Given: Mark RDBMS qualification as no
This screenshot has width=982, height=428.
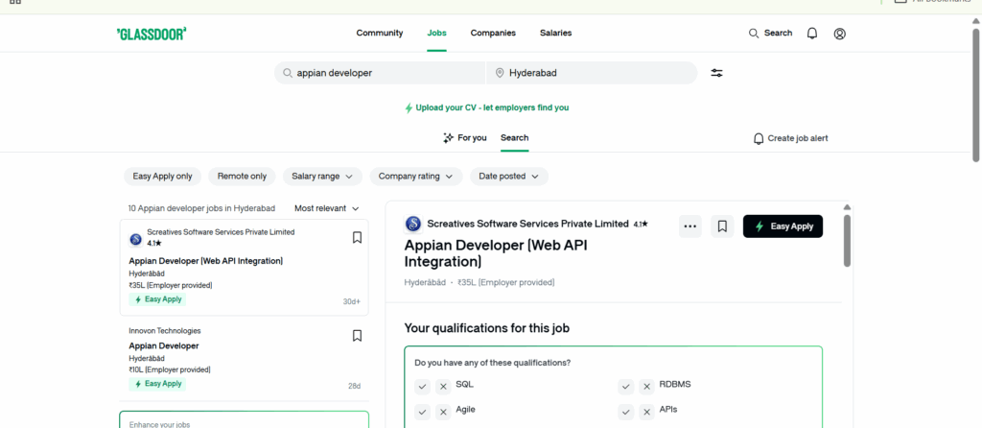Looking at the screenshot, I should pyautogui.click(x=647, y=387).
